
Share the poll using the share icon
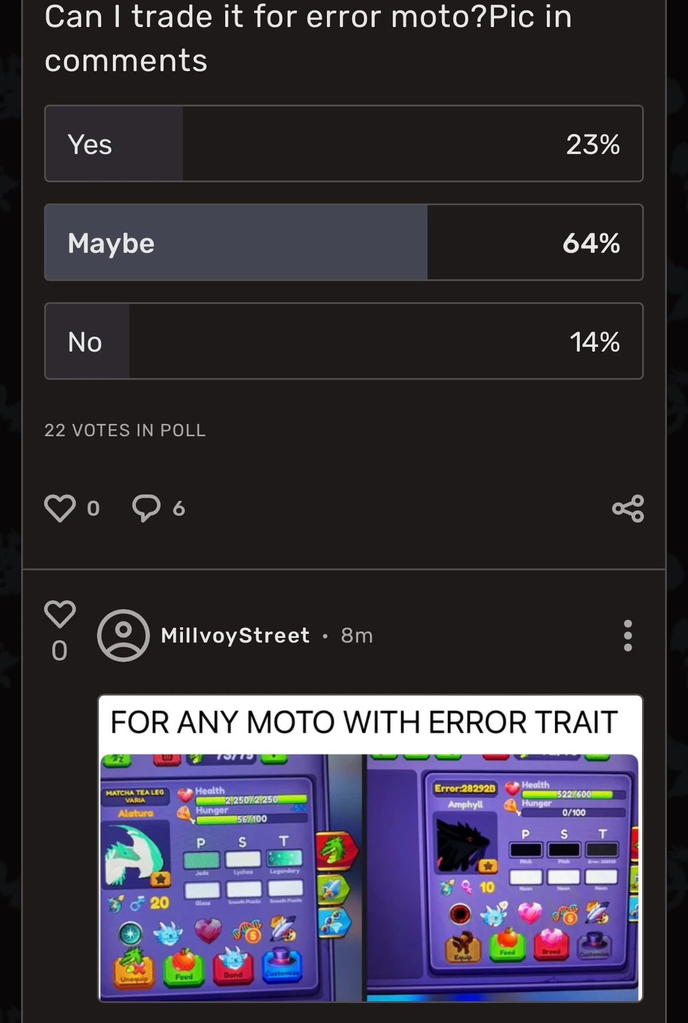pyautogui.click(x=627, y=508)
